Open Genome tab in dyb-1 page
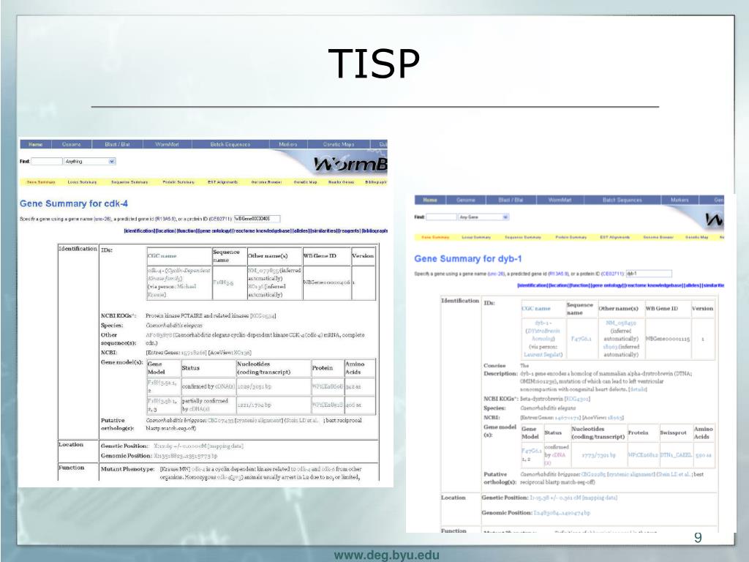 pos(465,201)
